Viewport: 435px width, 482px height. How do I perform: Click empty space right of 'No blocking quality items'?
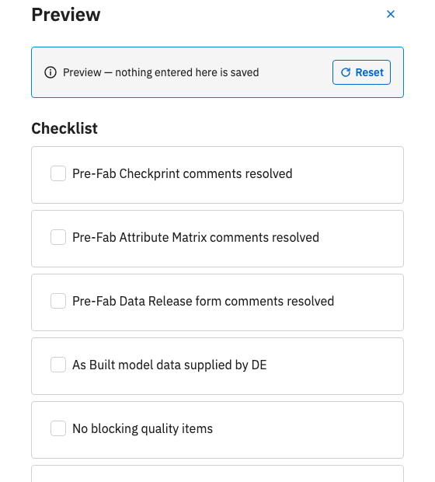[307, 429]
